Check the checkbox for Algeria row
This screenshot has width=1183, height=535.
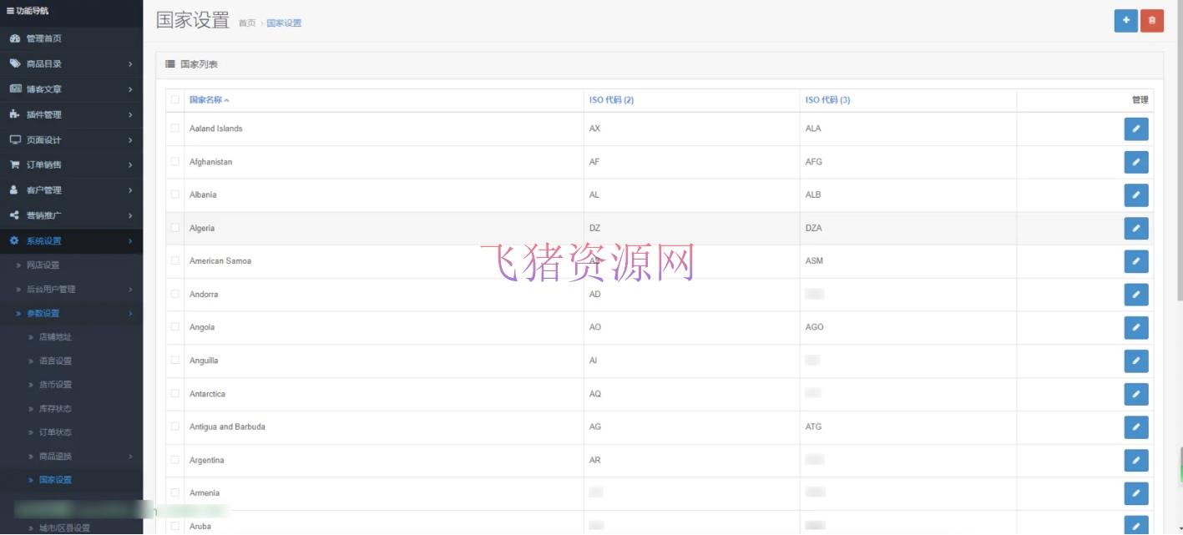pos(174,228)
